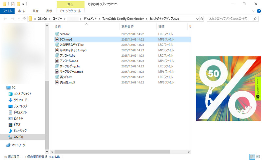The image size is (262, 160).
Task: Click the MP3 ファイル type of 真っ白.mp3
Action: tap(166, 82)
